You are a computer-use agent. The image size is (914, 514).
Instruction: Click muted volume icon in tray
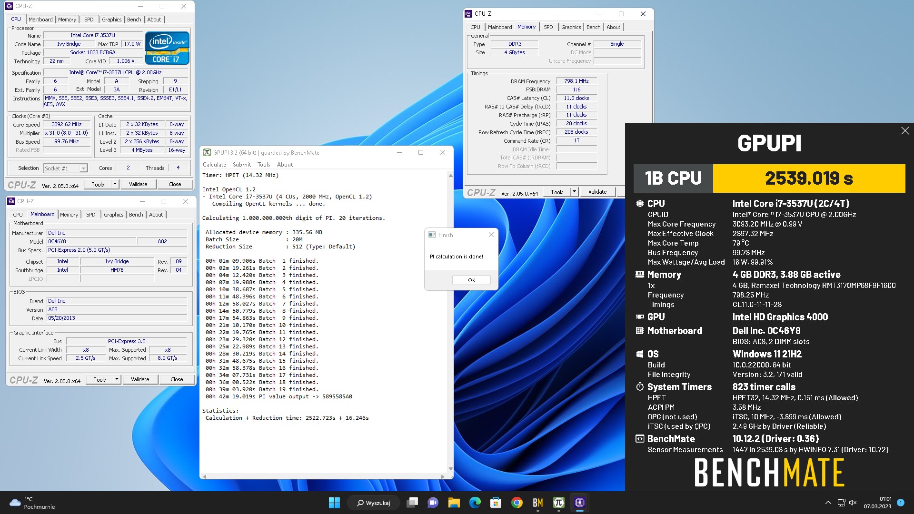853,503
